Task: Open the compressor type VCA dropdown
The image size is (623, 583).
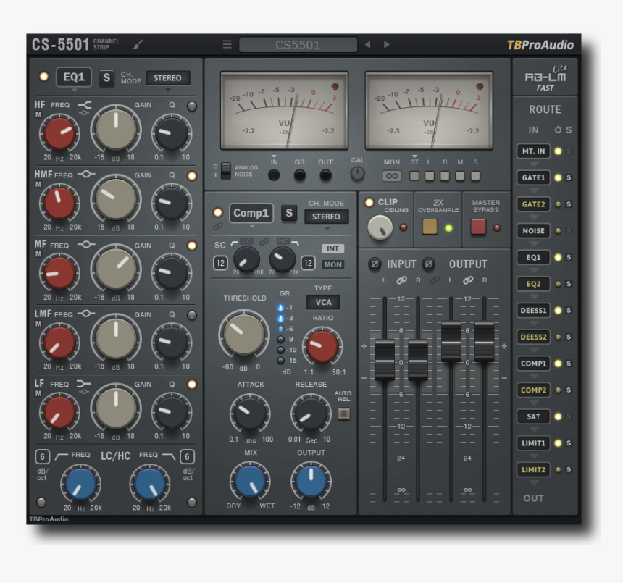Action: (x=323, y=302)
